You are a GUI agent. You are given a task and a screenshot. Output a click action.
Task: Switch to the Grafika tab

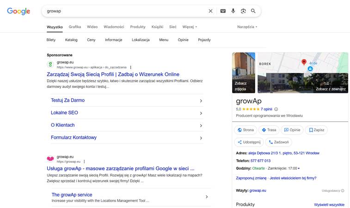[x=75, y=27]
